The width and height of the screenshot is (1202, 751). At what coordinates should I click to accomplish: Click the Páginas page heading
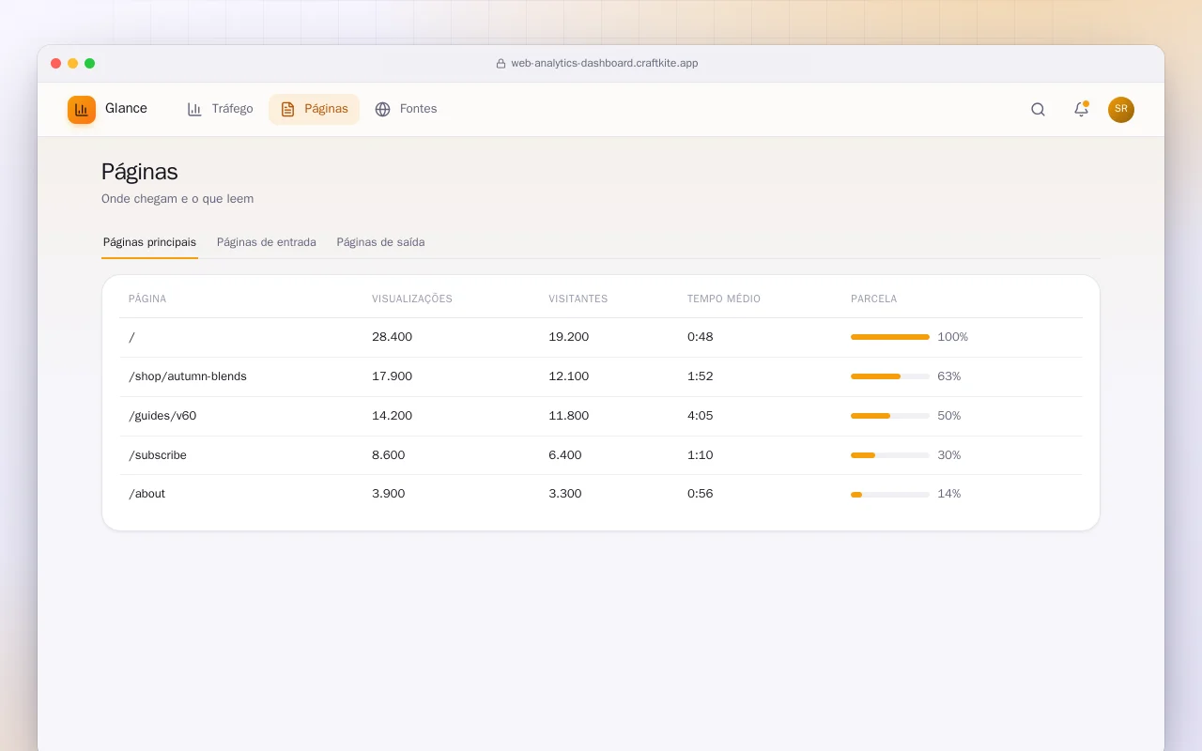click(140, 172)
